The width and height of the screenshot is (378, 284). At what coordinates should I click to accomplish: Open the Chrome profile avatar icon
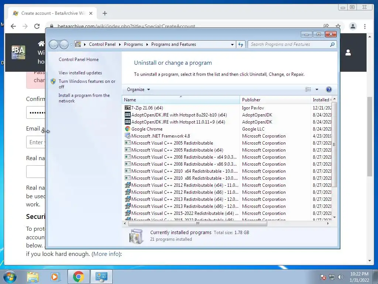(x=353, y=26)
